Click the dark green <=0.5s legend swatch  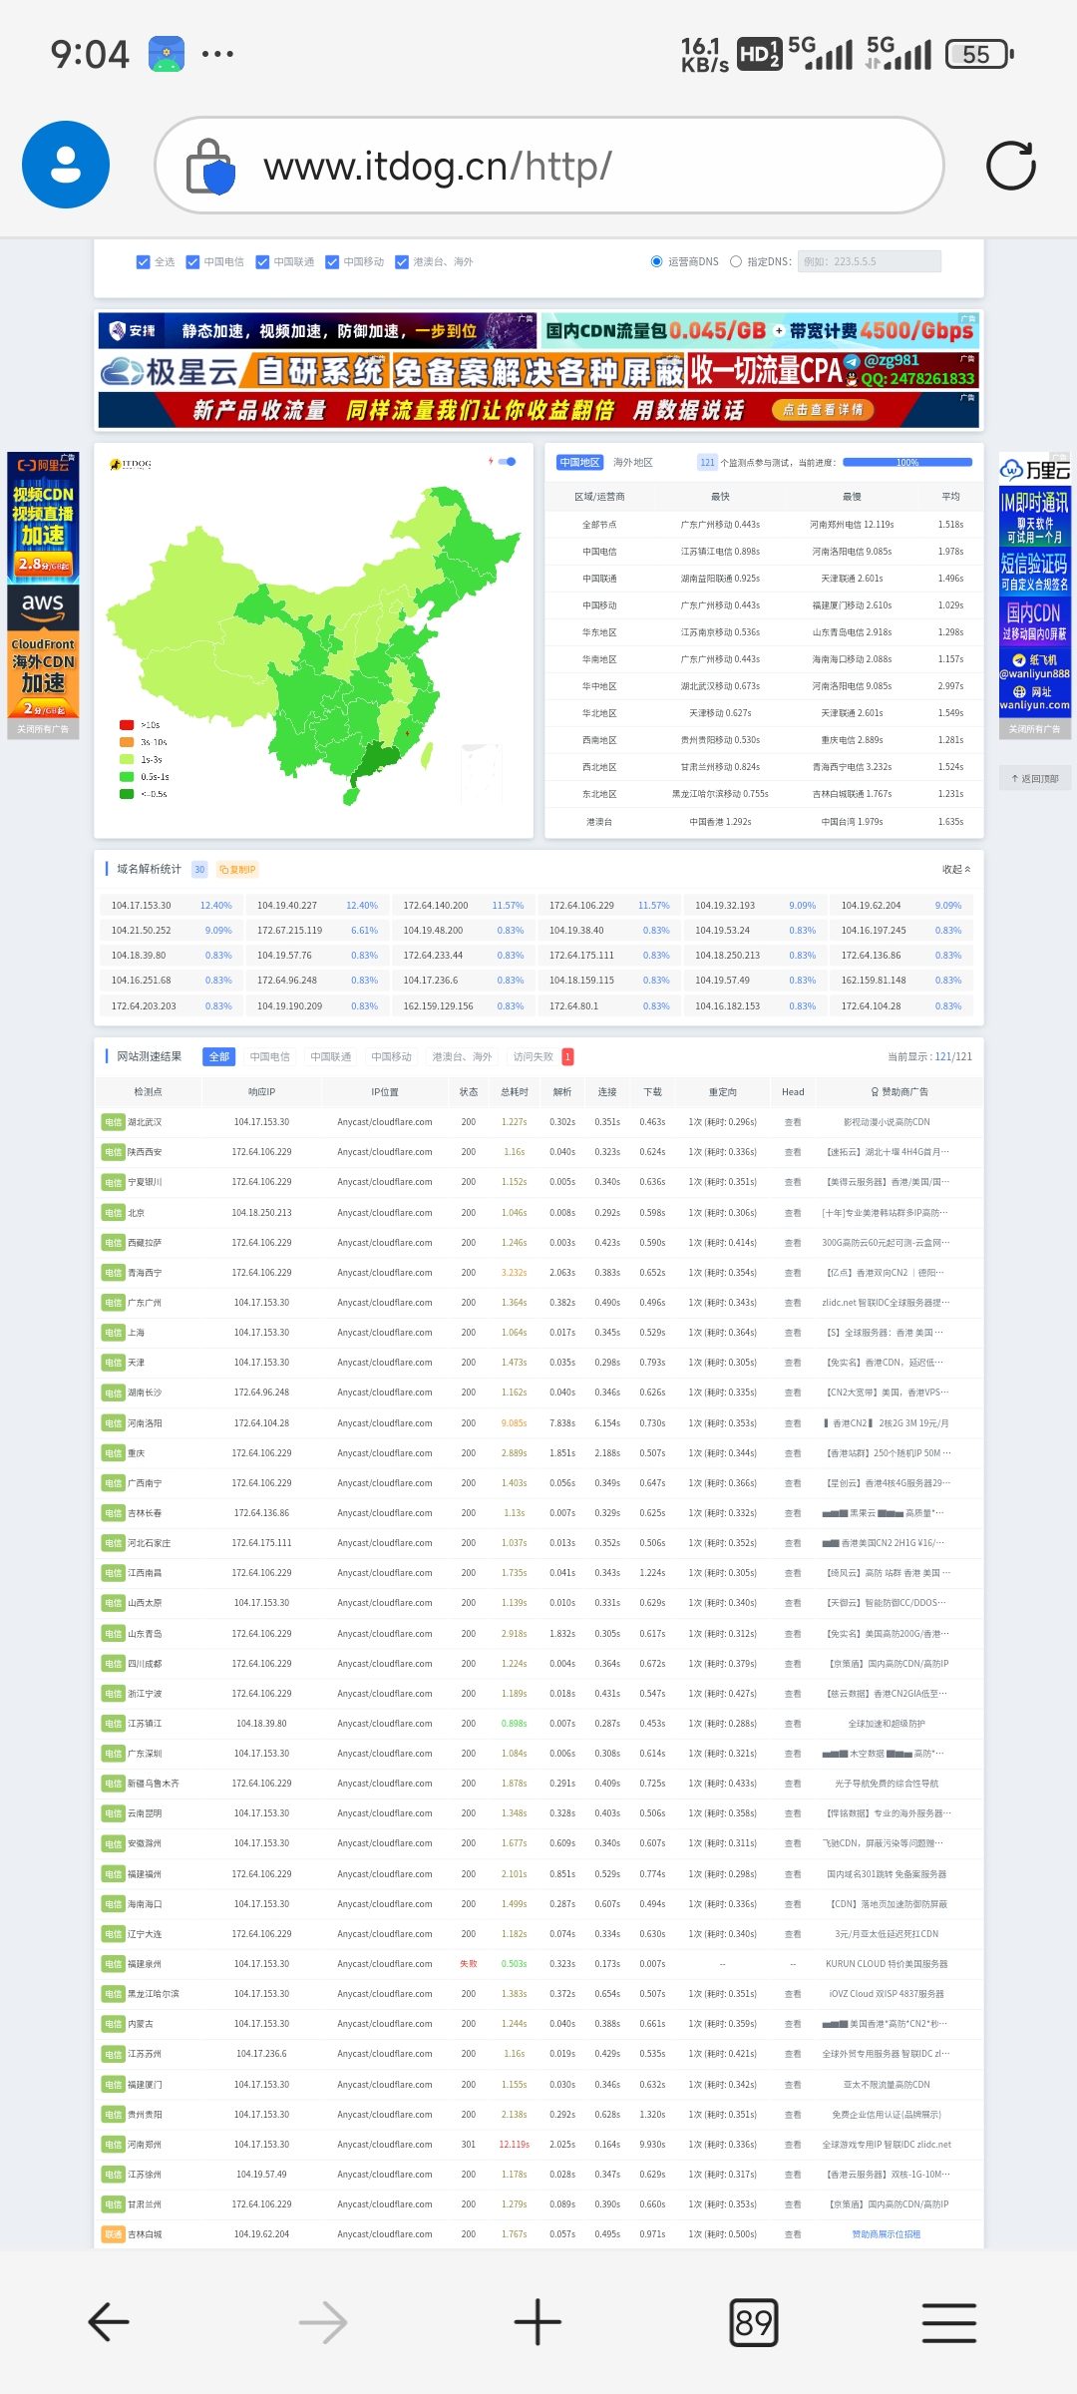coord(127,794)
